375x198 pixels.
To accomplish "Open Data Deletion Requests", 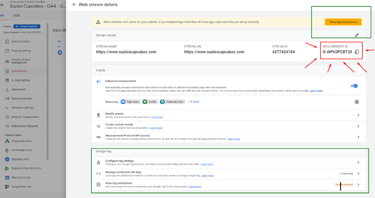I will 25,126.
